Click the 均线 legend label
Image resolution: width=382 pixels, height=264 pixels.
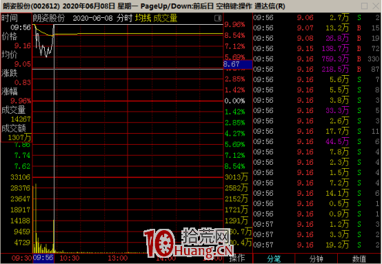[143, 18]
